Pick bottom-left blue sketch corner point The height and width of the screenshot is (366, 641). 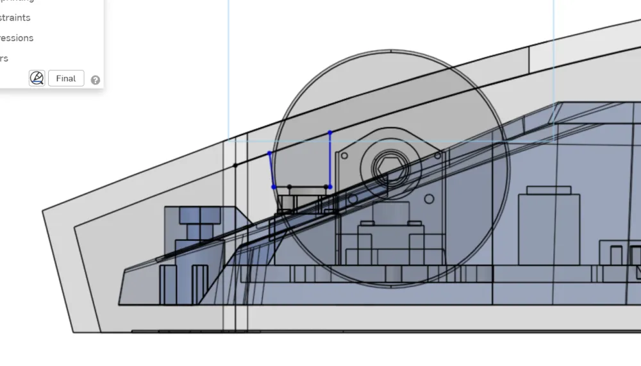[274, 187]
